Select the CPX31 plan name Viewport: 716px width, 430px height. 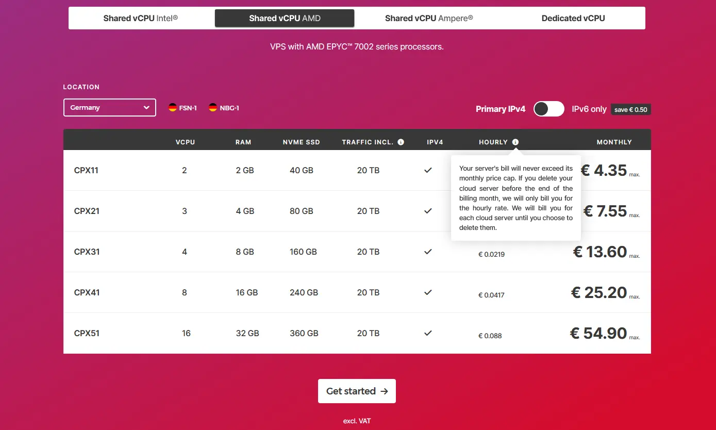pos(87,252)
